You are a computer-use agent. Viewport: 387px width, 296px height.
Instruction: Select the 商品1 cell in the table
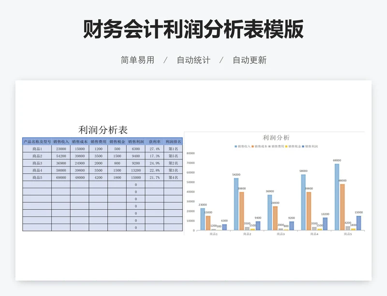pos(37,149)
